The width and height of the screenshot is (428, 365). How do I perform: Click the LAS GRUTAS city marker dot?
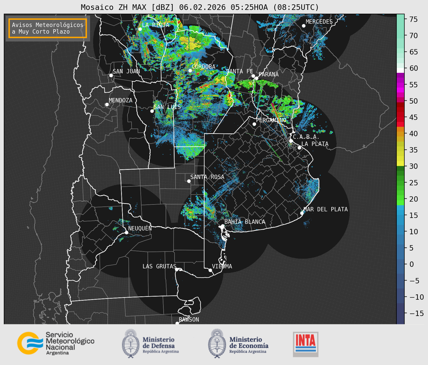coord(177,269)
